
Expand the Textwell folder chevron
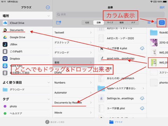(x=91, y=33)
